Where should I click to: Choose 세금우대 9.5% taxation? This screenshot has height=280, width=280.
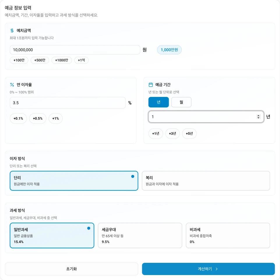140,235
